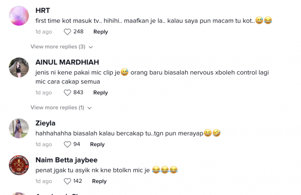The image size is (301, 195).
Task: Tap the heart on Zieyla's comment
Action: (x=67, y=145)
